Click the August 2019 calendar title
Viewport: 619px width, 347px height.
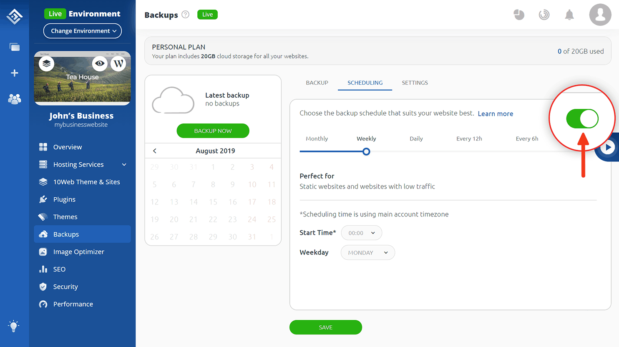(x=215, y=151)
